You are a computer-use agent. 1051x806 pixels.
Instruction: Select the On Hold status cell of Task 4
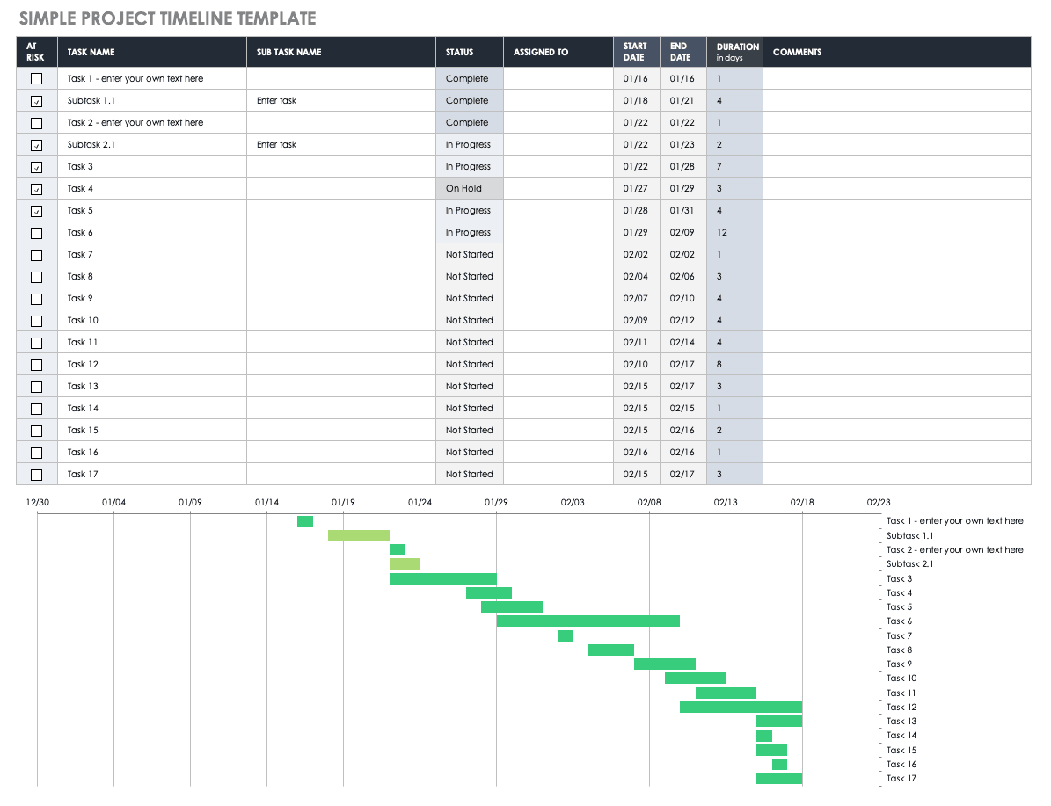click(469, 188)
